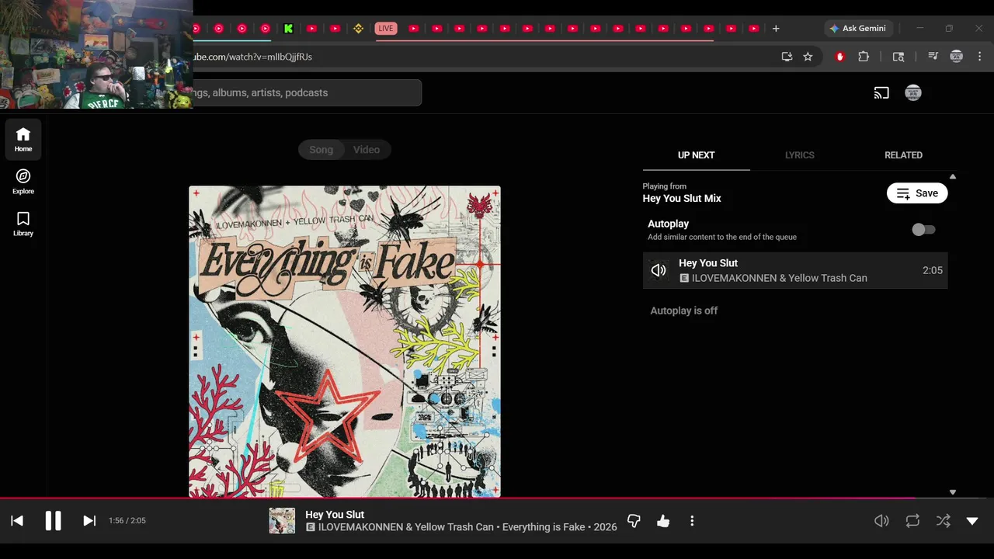This screenshot has width=994, height=559.
Task: Dislike the song with the thumbs down icon
Action: point(634,521)
